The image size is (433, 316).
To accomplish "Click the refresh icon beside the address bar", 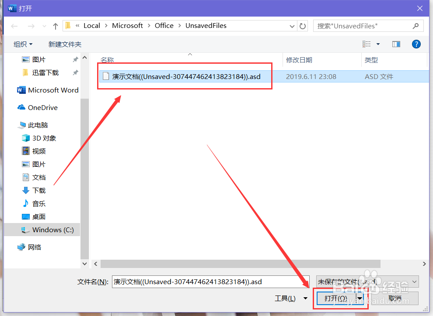I will 303,26.
